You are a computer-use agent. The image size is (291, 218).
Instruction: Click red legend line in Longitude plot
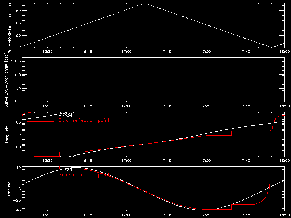click(x=40, y=122)
